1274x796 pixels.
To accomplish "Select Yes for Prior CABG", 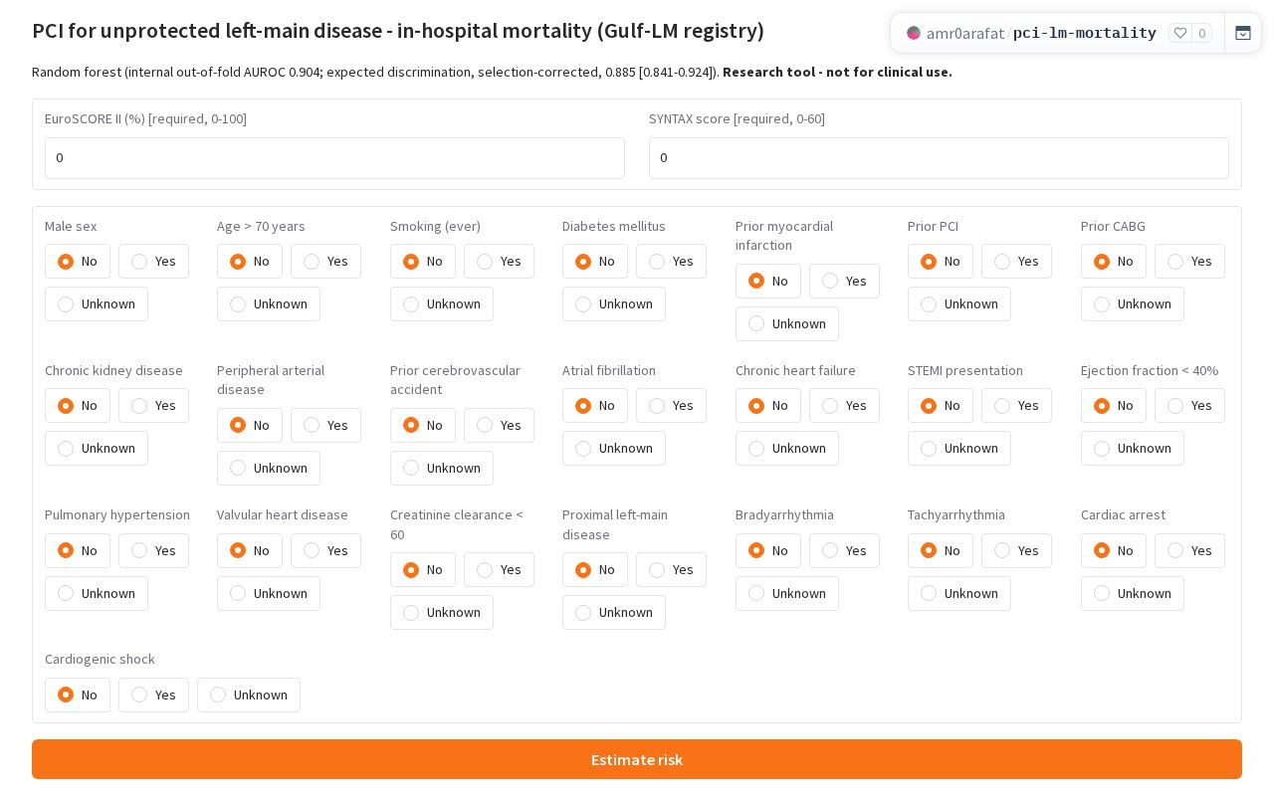I will point(1189,261).
